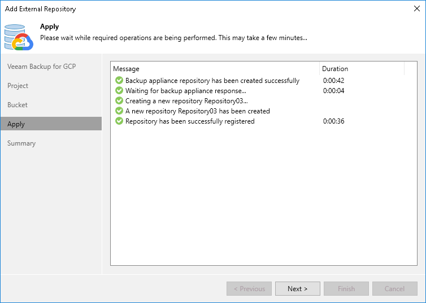Click the 'Add External Repository' window title

point(41,9)
